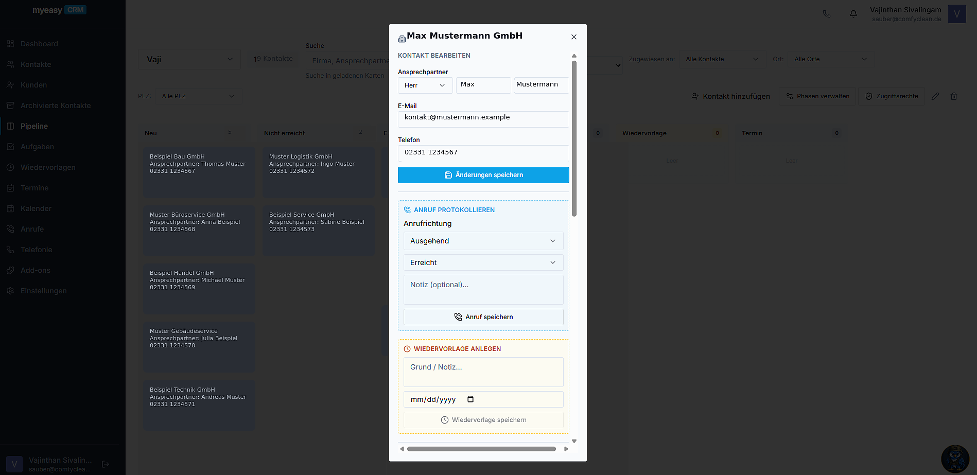Click the E-Mail input field
Screen dimensions: 977x475
click(x=483, y=119)
